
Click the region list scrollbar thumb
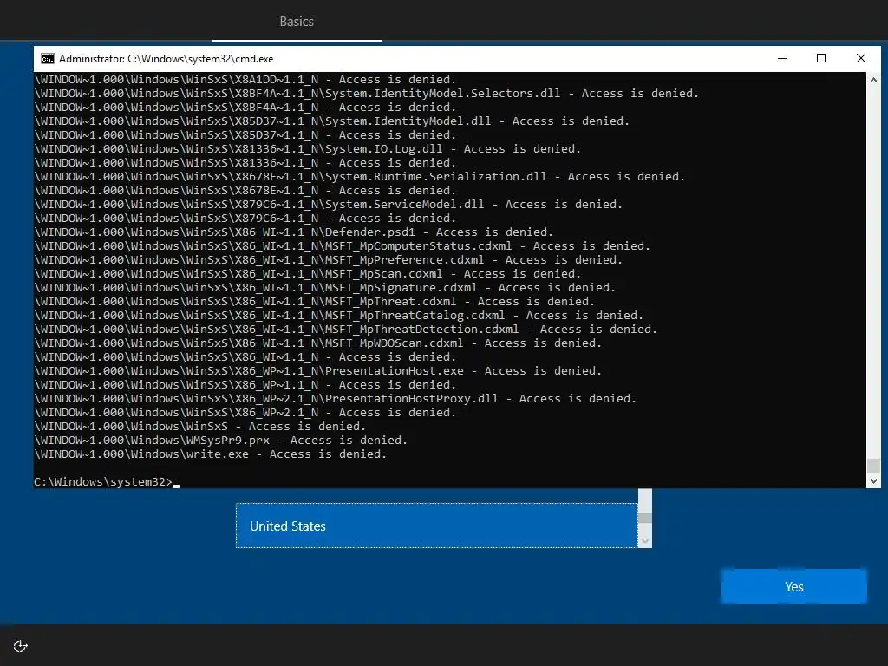(x=645, y=518)
